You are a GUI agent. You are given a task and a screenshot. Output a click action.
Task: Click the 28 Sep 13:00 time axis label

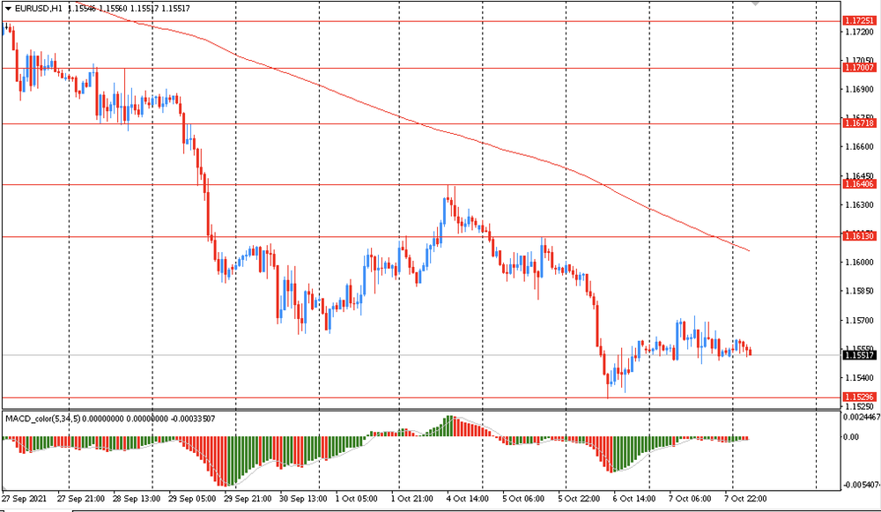pyautogui.click(x=137, y=499)
